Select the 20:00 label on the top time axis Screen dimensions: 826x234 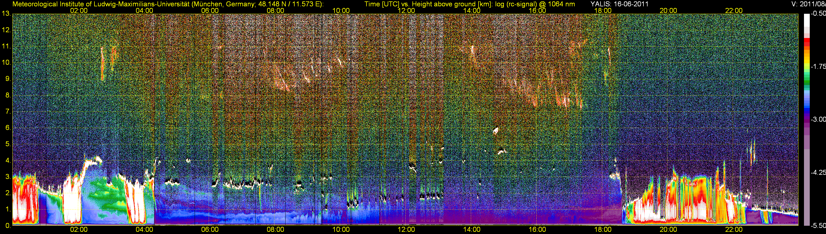pyautogui.click(x=668, y=10)
